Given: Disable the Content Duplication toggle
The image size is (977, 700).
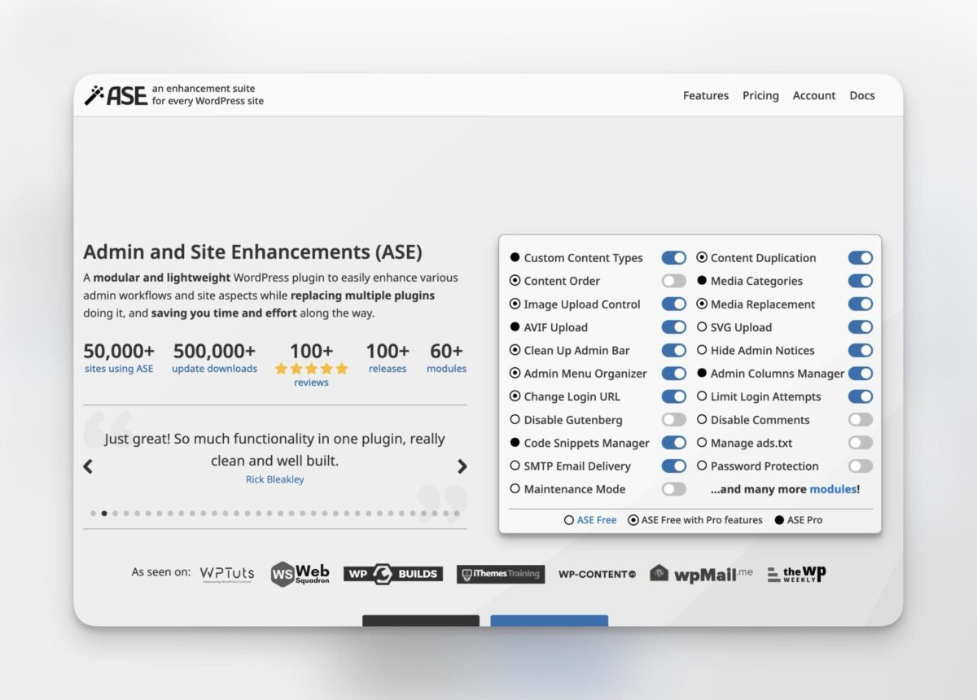Looking at the screenshot, I should [861, 257].
